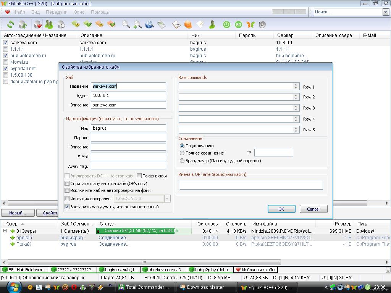
Task: Click the Raw 5 field spinner arrows
Action: 296,130
